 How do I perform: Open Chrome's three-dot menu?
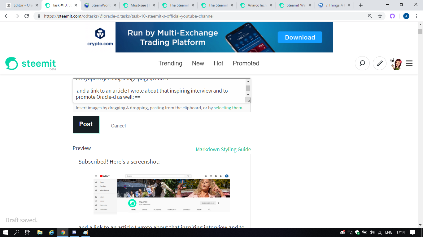[416, 16]
